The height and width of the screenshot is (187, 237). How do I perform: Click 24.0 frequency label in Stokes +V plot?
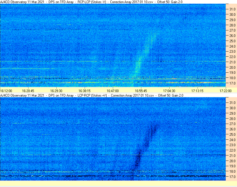[232, 140]
